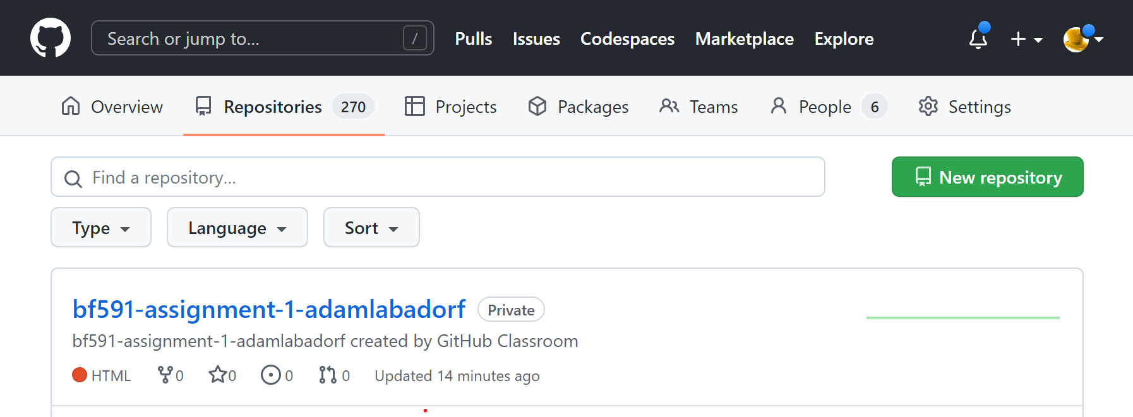
Task: Click the GitHub Octocat logo
Action: (x=51, y=38)
